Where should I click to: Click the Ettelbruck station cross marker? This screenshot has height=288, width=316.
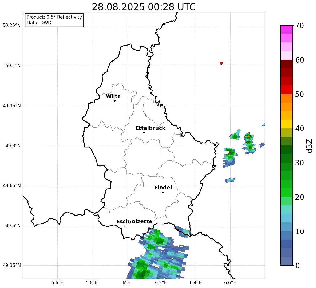(144, 133)
